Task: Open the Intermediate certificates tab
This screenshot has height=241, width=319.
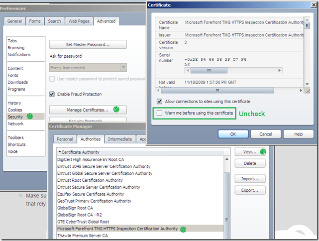Action: pyautogui.click(x=120, y=139)
